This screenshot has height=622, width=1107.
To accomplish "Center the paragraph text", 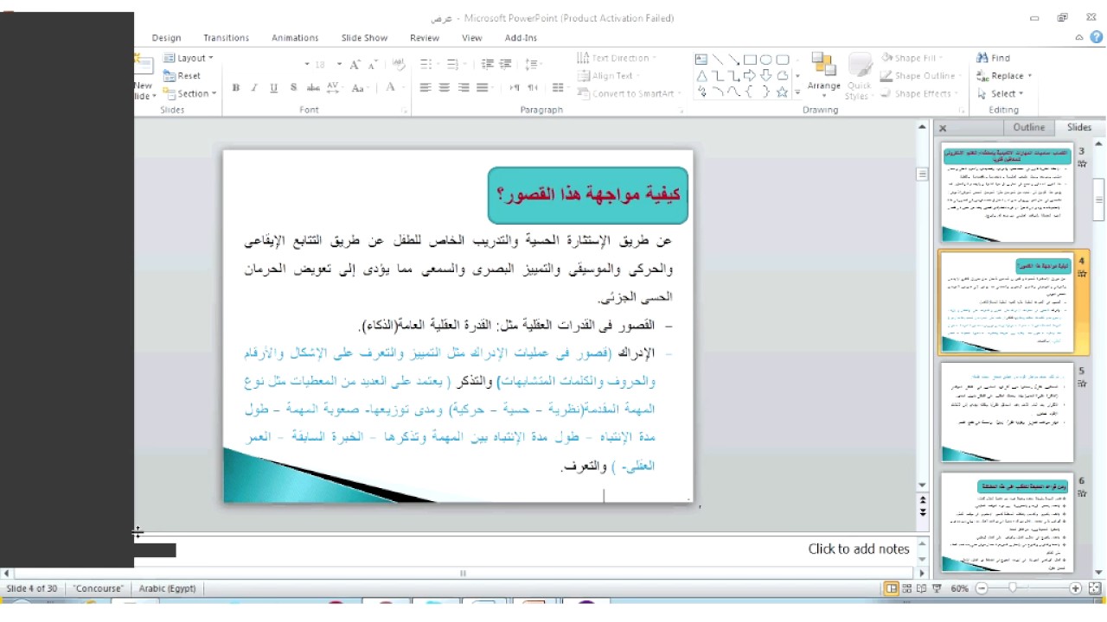I will pyautogui.click(x=445, y=87).
